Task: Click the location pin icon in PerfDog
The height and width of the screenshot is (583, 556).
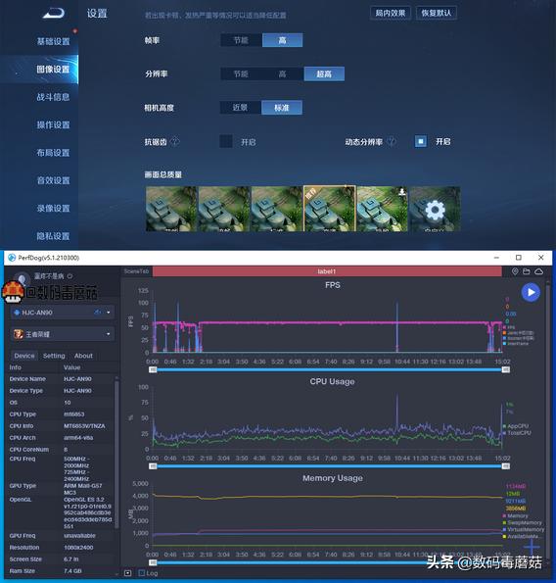Action: tap(515, 271)
